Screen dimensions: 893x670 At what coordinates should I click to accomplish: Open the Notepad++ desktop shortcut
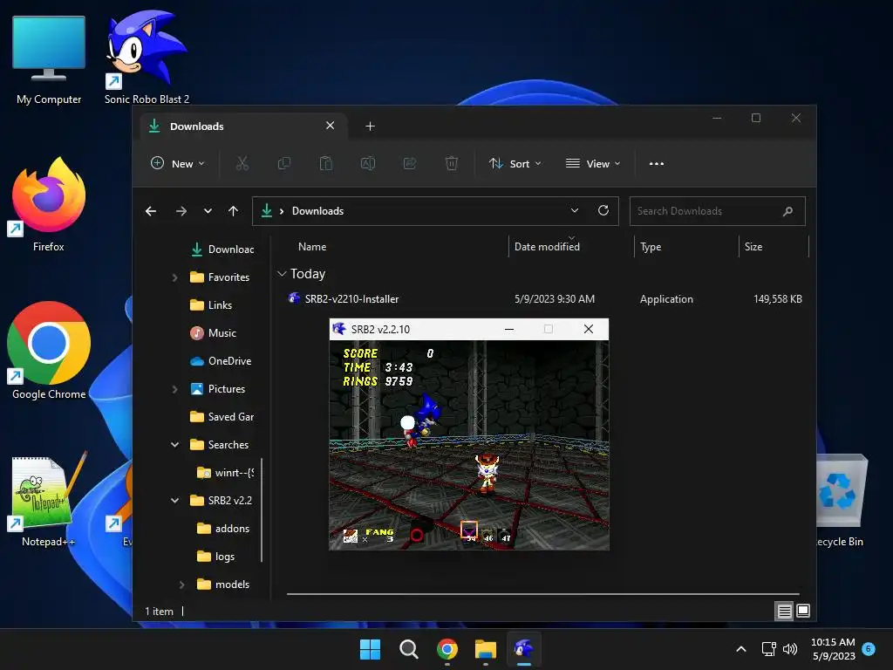coord(49,499)
